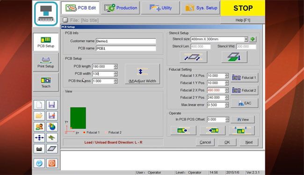Click the Customer name input field
The width and height of the screenshot is (304, 175).
click(x=126, y=41)
